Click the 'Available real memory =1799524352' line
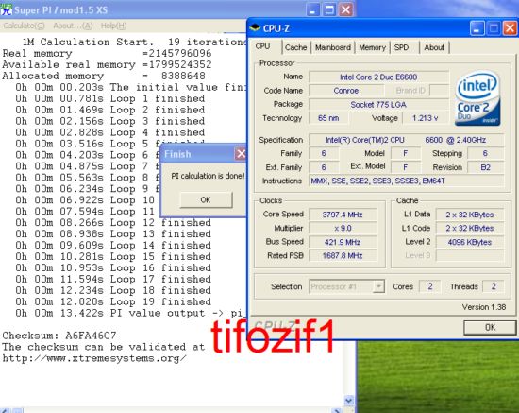519x413 pixels. (107, 64)
